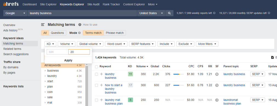Viewport: 277px width, 106px height.
Task: Expand the SERP features filter
Action: click(x=142, y=44)
